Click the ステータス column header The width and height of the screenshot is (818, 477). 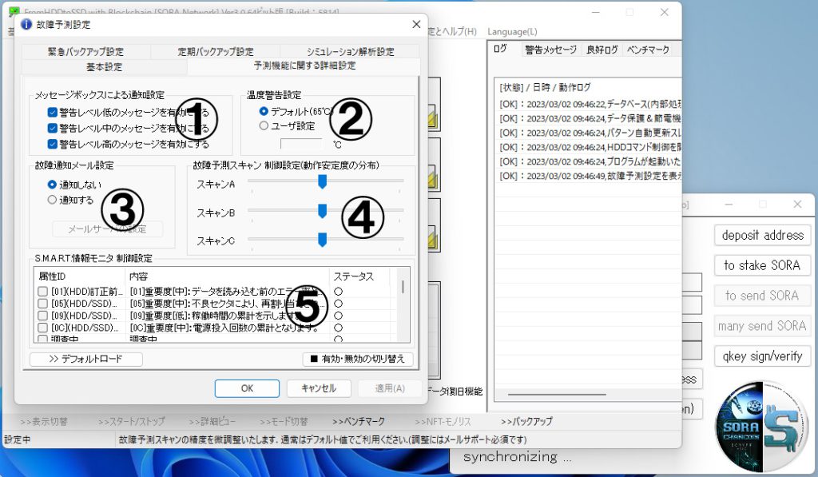[x=360, y=276]
